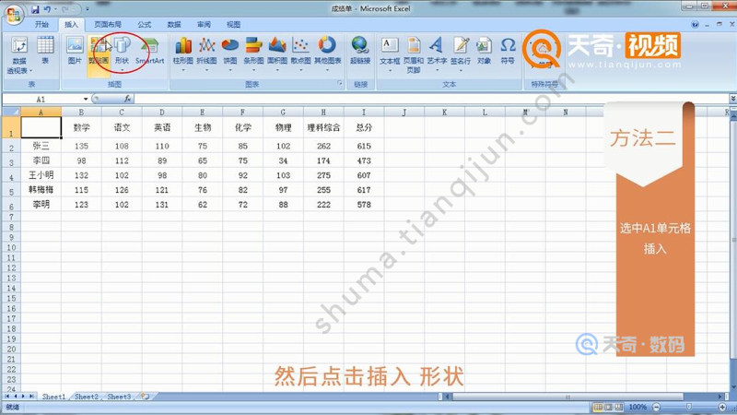The image size is (737, 415).
Task: Open Other Charts (其他图表) menu
Action: [328, 53]
